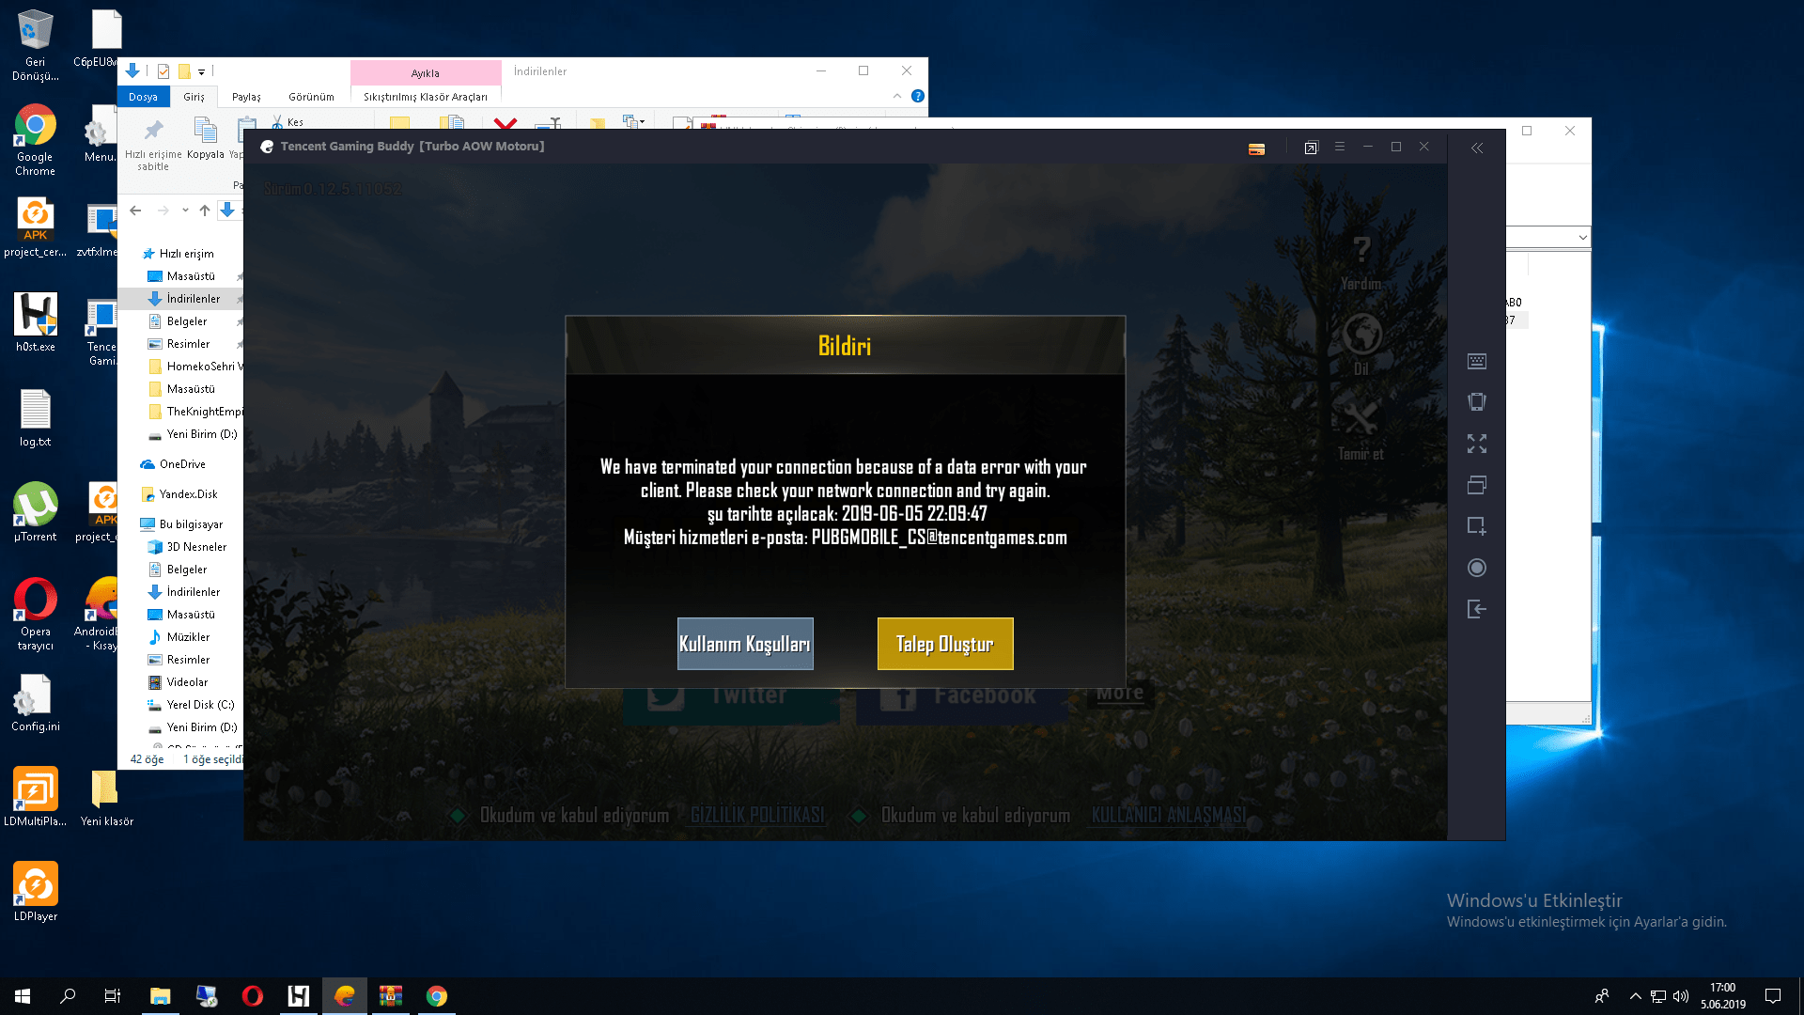Start screen recording from the Tencent sidebar
The height and width of the screenshot is (1015, 1804).
pos(1477,568)
